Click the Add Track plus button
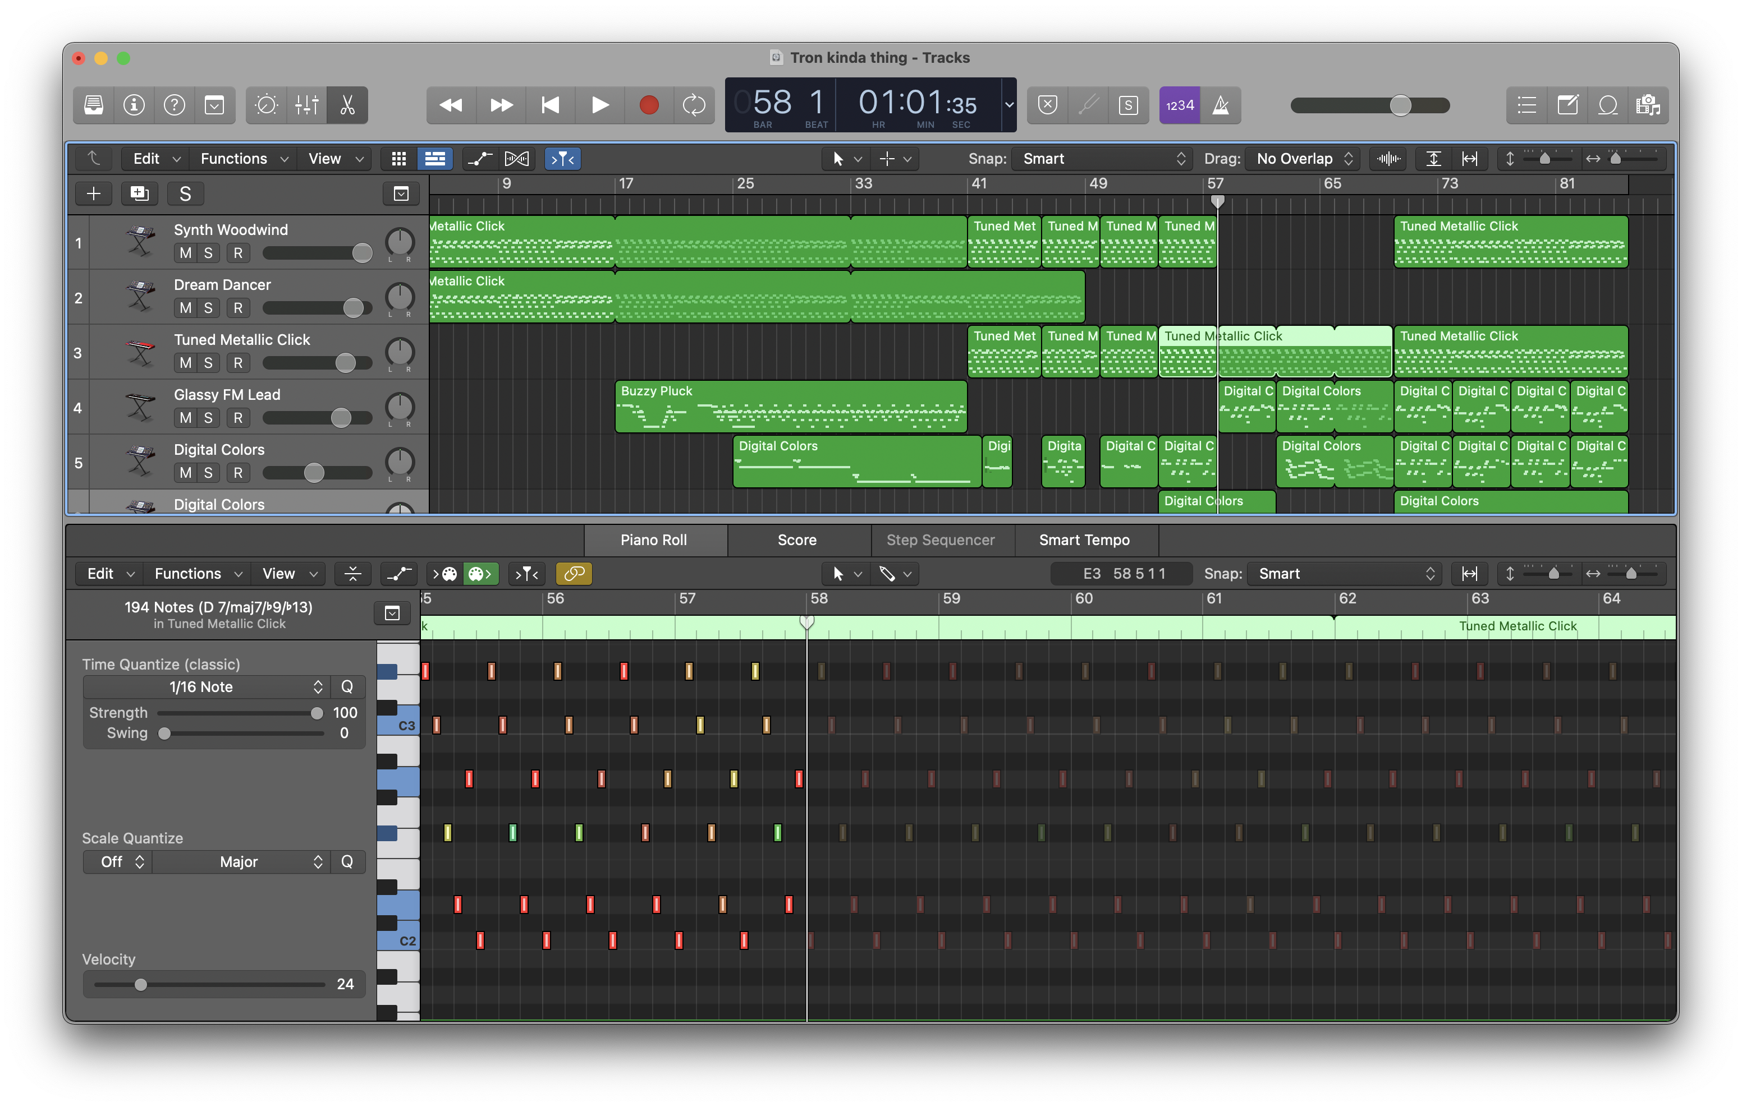The height and width of the screenshot is (1107, 1742). pyautogui.click(x=93, y=194)
